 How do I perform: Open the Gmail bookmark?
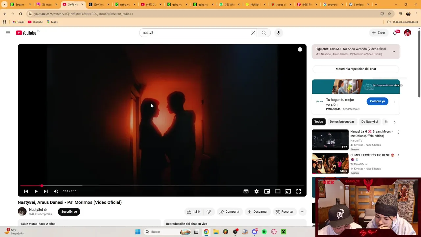click(x=18, y=22)
